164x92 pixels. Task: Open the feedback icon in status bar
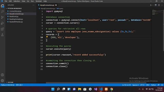coord(159,85)
